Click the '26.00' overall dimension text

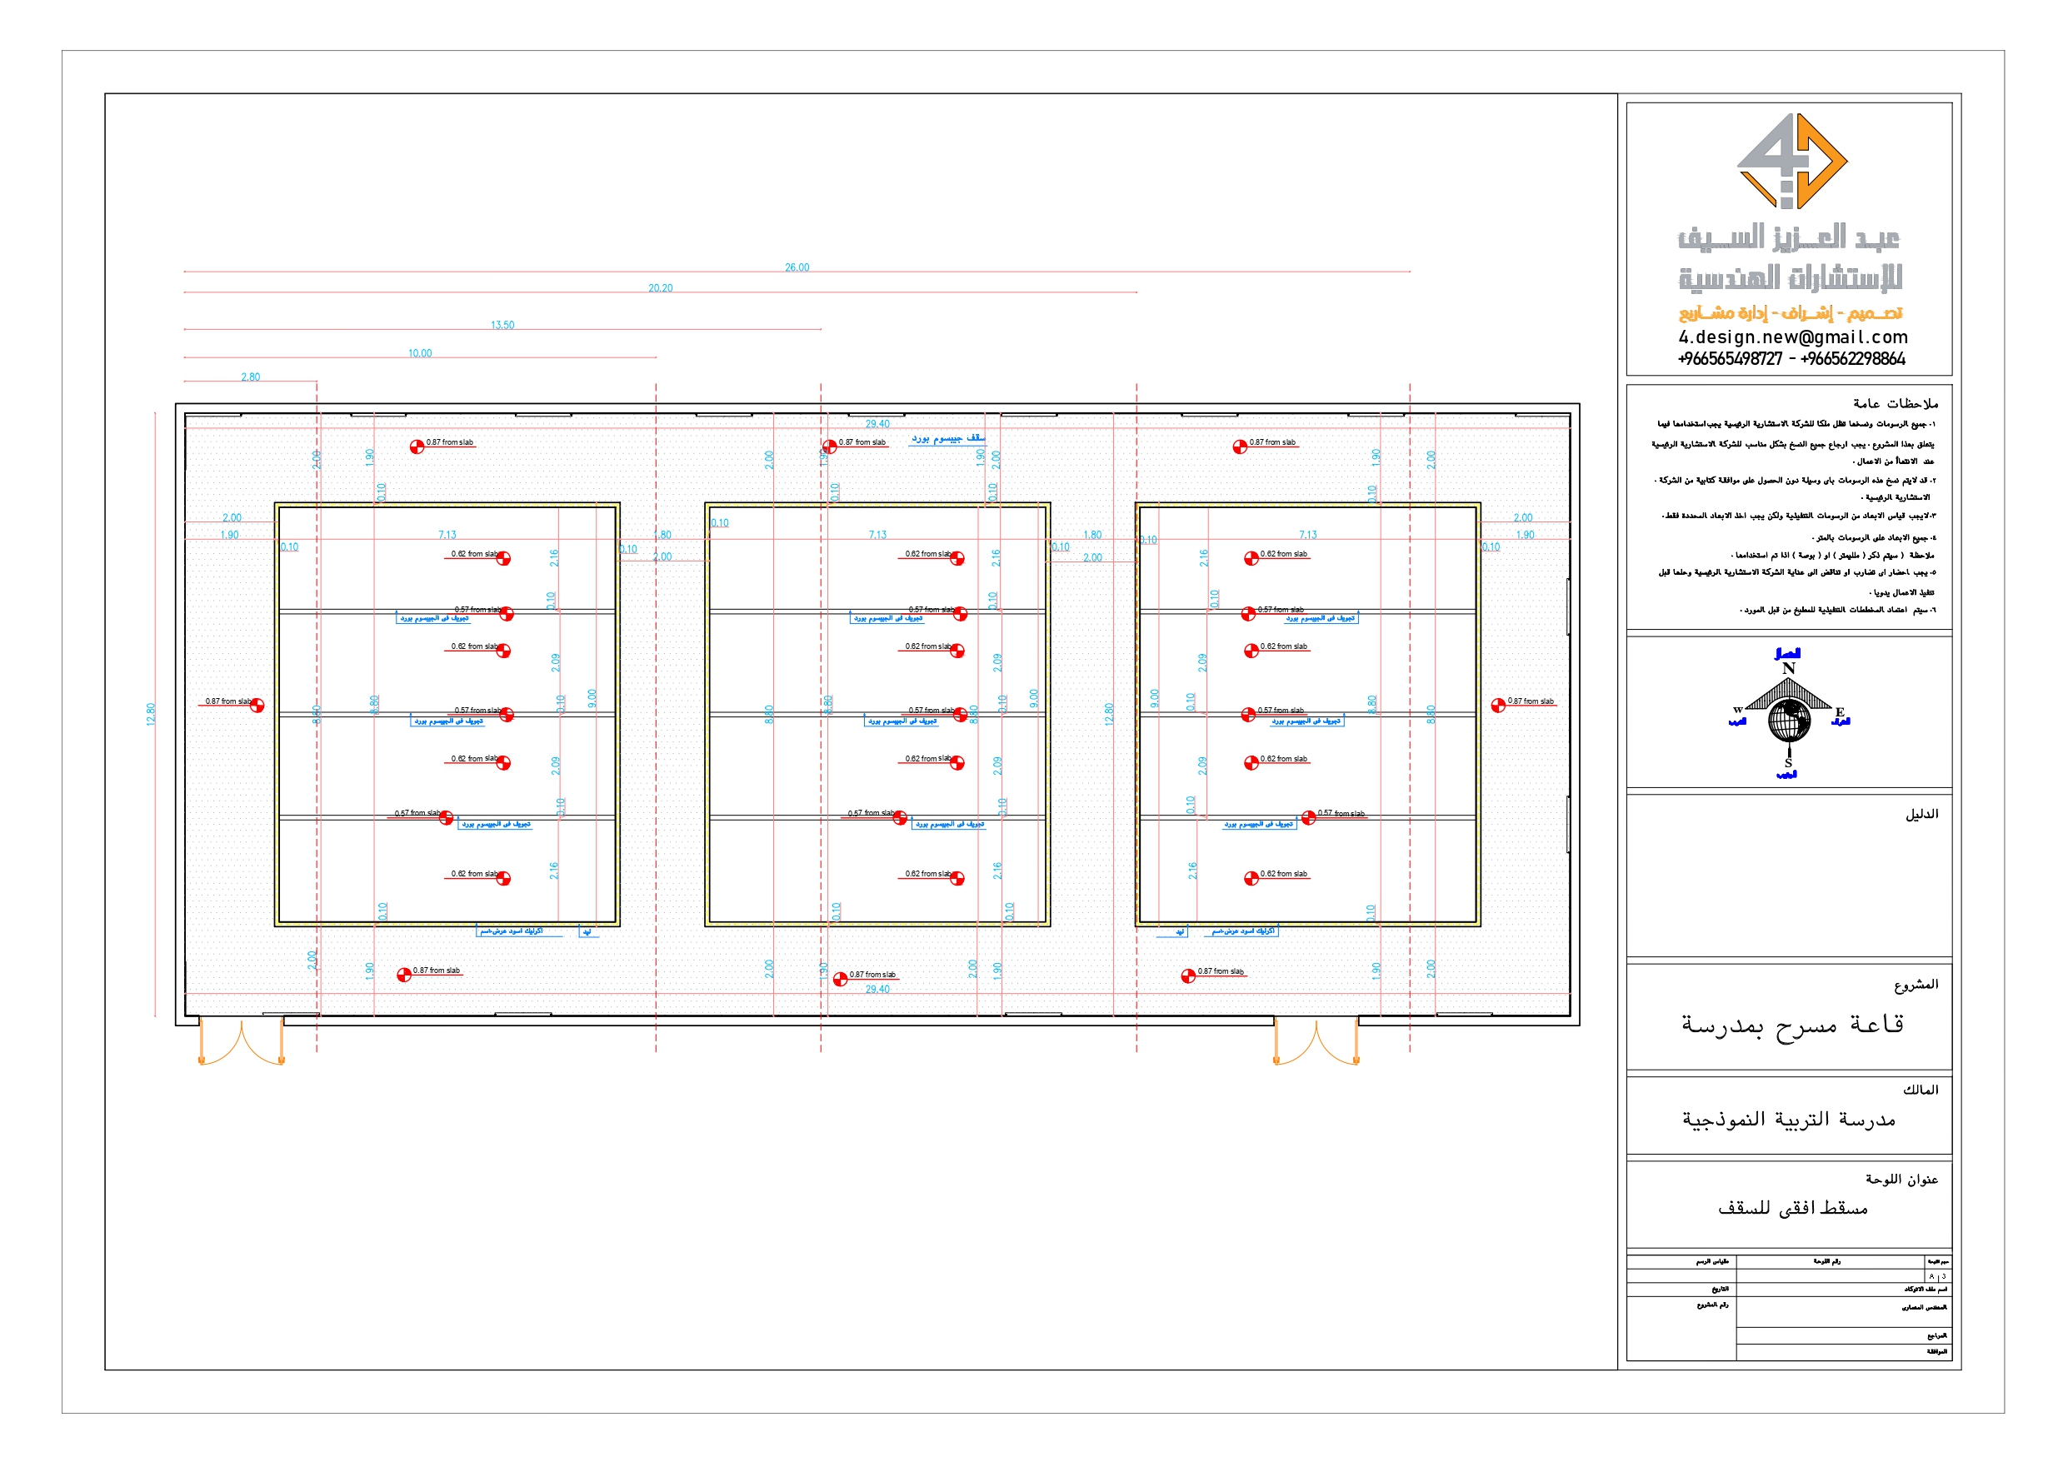coord(797,267)
